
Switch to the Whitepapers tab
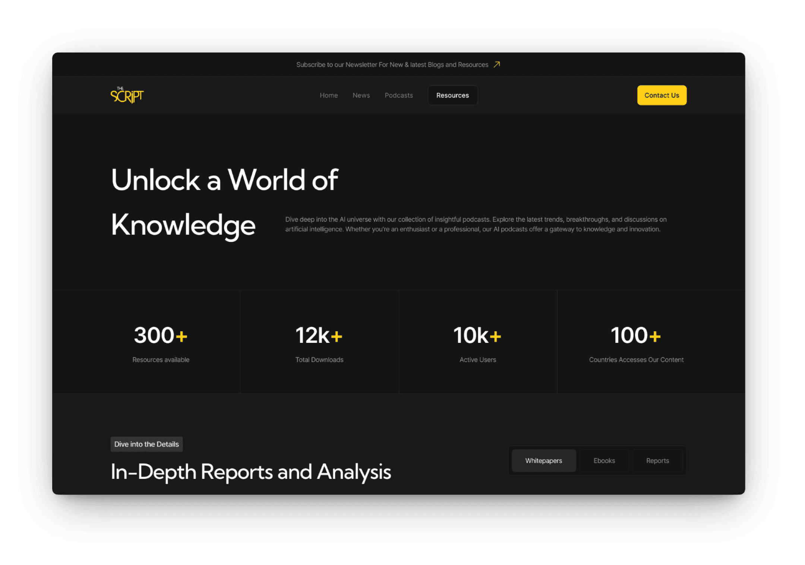click(x=543, y=461)
